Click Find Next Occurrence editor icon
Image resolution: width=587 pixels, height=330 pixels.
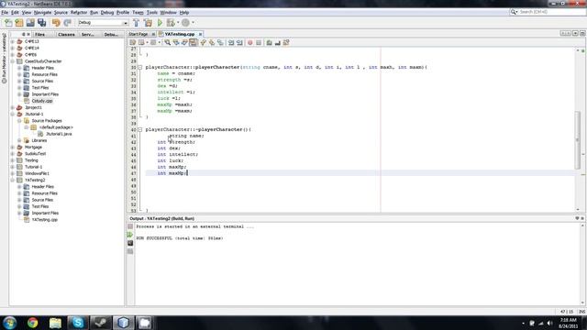(x=184, y=43)
